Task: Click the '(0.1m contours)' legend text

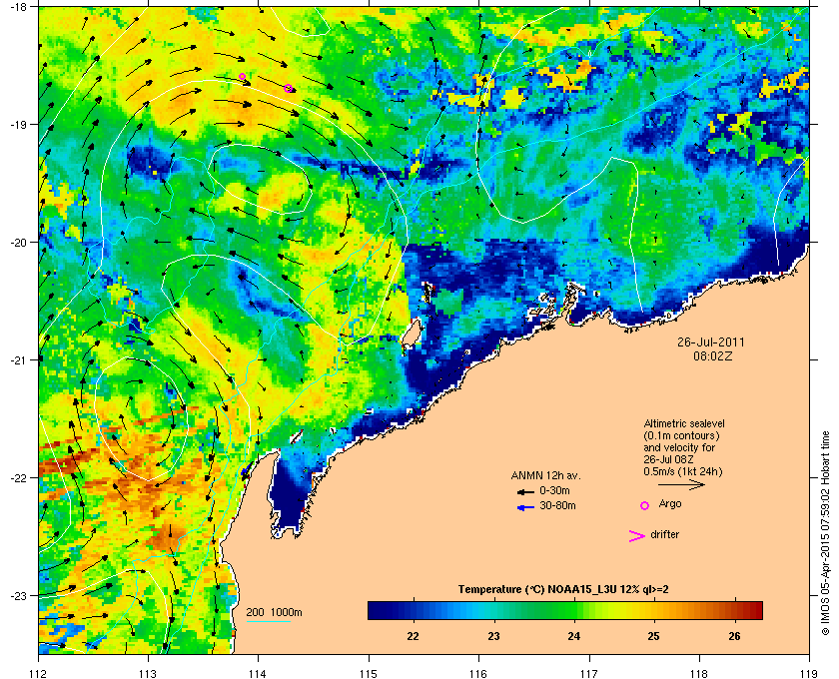Action: [x=681, y=435]
